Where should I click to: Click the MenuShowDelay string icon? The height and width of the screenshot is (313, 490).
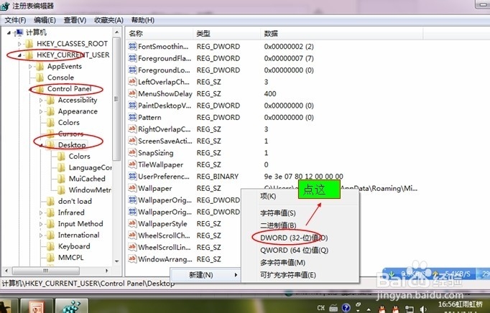132,94
